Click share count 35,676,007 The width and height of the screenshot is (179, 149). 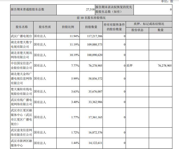pyautogui.click(x=95, y=92)
